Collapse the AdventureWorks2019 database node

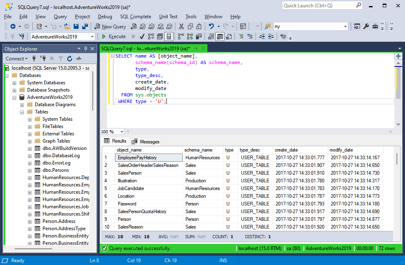pos(14,97)
